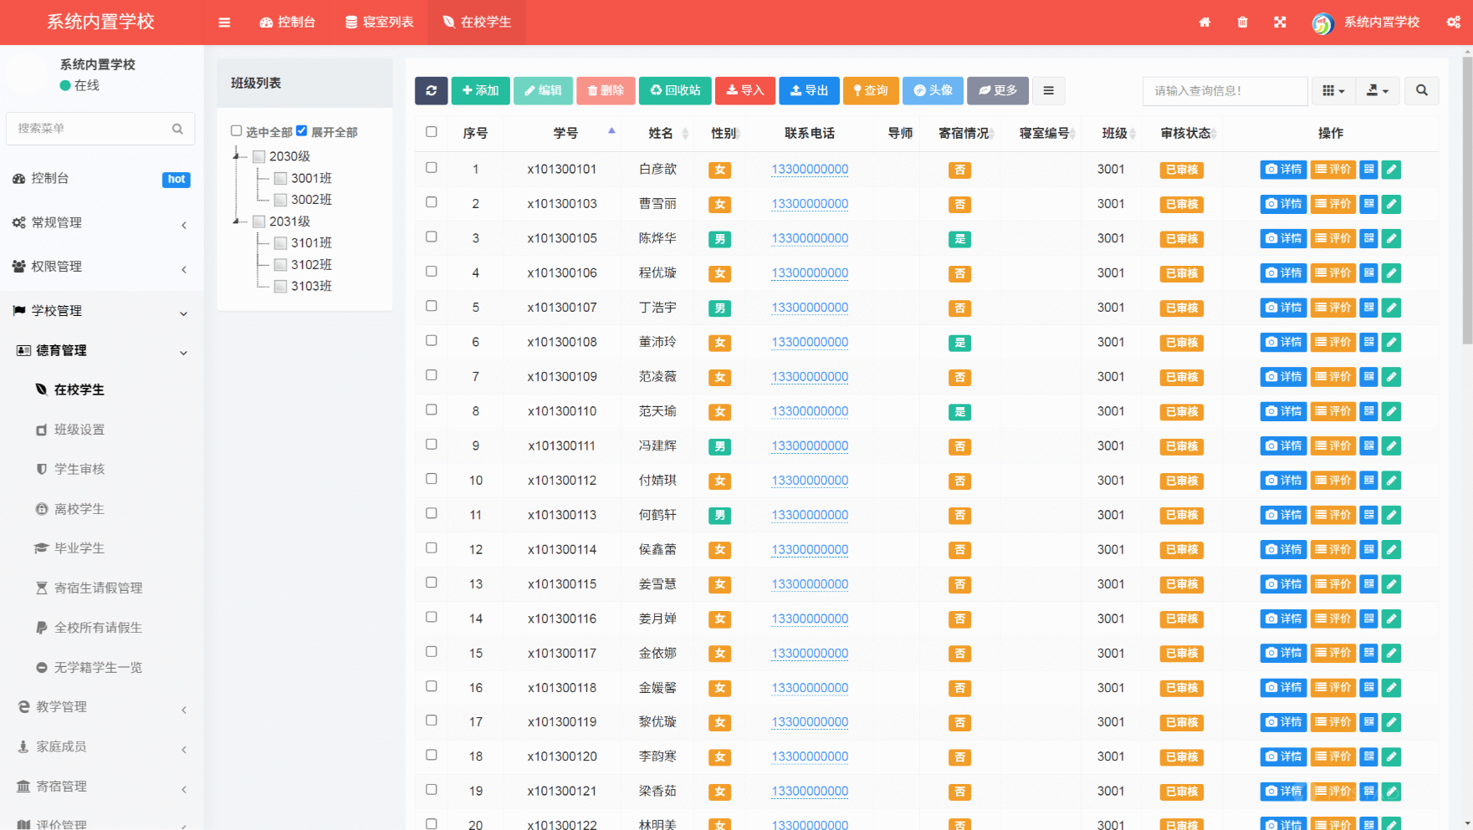Click the search magnifier button beside query box
The height and width of the screenshot is (830, 1473).
pyautogui.click(x=1421, y=90)
